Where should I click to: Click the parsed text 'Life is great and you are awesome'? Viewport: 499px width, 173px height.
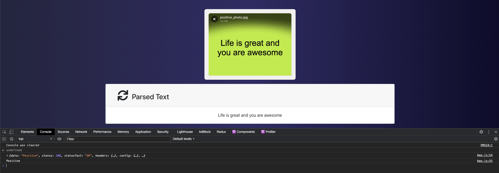coord(250,115)
